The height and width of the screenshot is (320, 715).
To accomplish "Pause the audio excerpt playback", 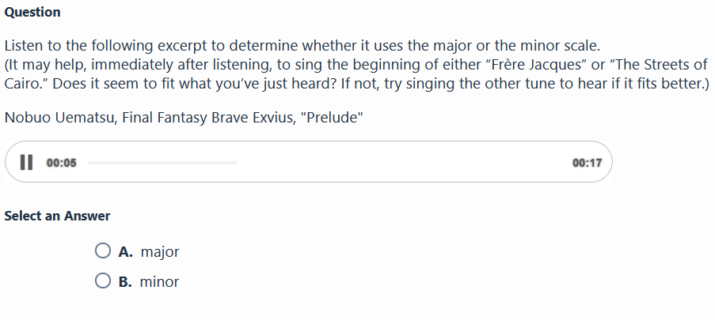I will coord(25,163).
